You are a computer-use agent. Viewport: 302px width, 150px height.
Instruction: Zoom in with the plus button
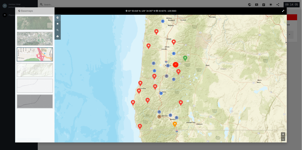point(283,134)
